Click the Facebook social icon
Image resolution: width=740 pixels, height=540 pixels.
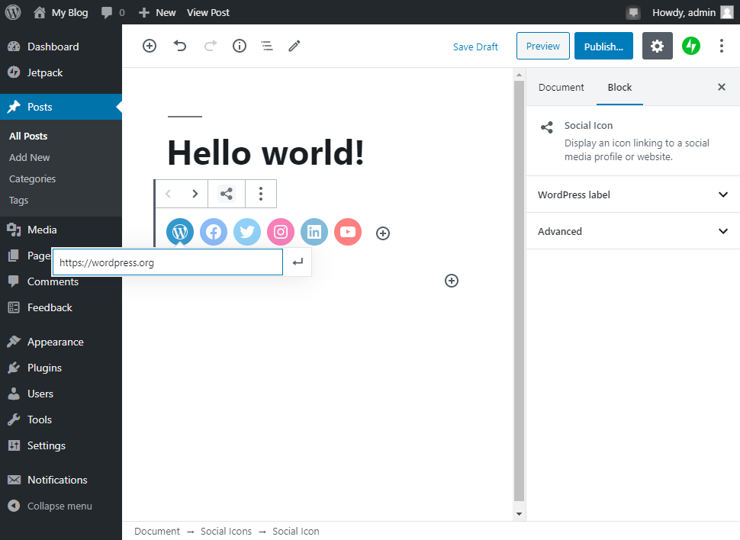[x=214, y=233]
